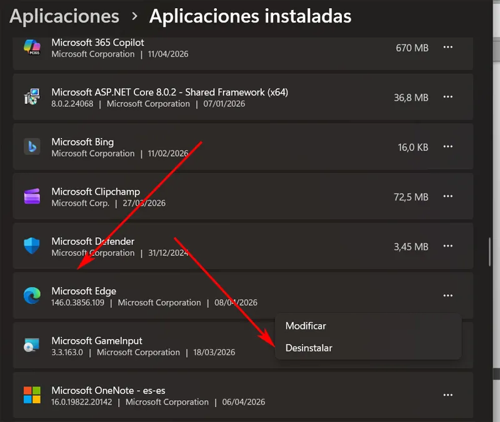The width and height of the screenshot is (500, 422).
Task: Open options menu for Microsoft ASP.NET Core
Action: click(x=447, y=97)
